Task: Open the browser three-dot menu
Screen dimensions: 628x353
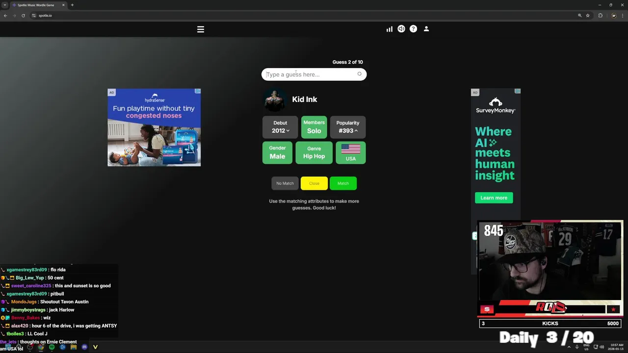Action: 622,16
